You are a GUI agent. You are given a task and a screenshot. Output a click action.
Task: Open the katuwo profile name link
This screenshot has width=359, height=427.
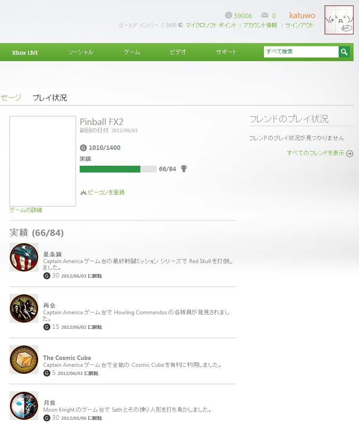point(302,15)
